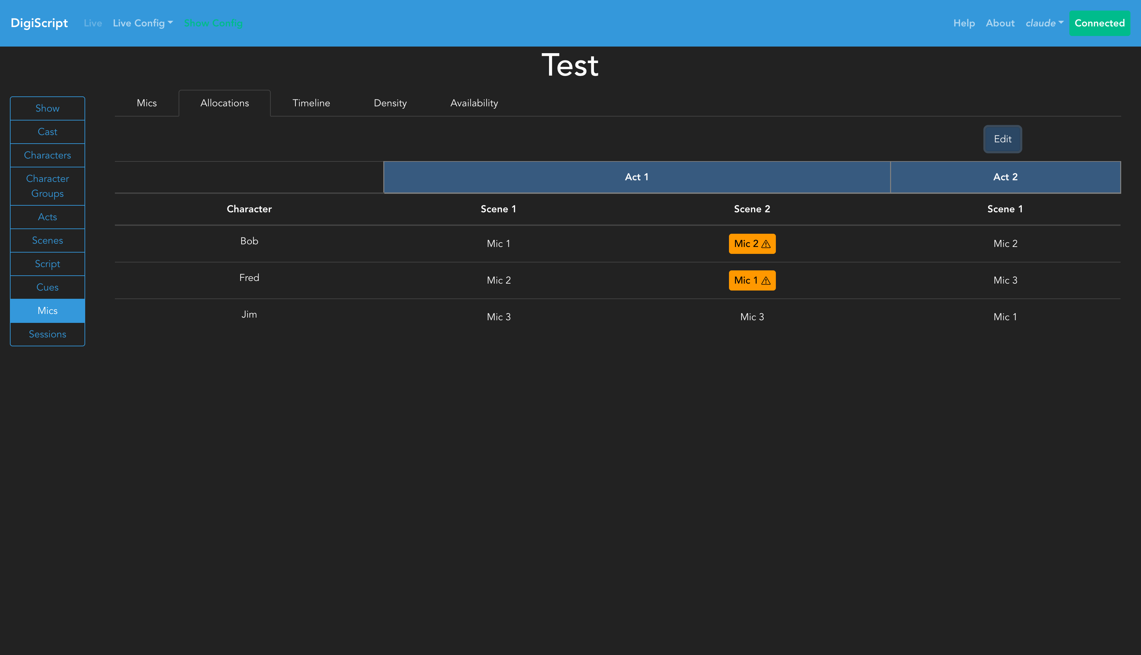
Task: Open the Availability tab
Action: pos(473,103)
